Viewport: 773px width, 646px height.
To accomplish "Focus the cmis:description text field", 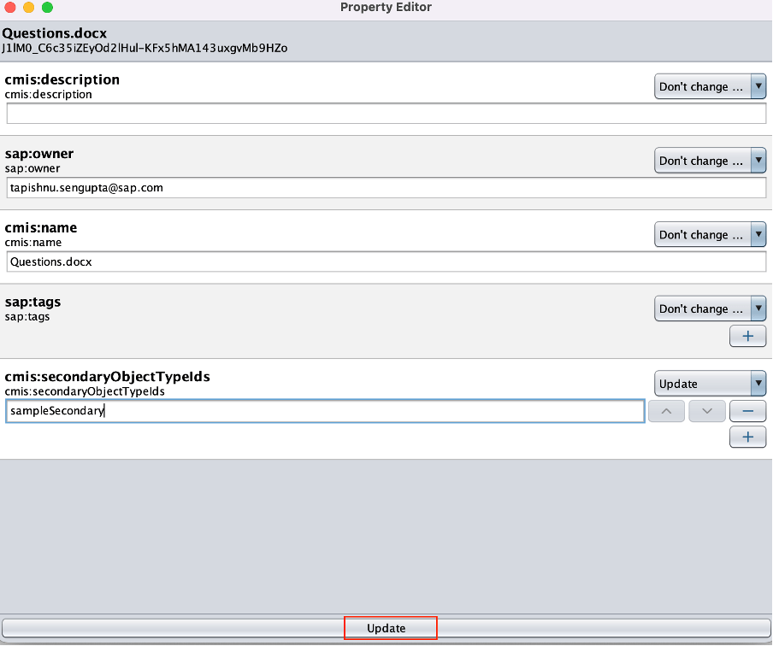I will [386, 114].
